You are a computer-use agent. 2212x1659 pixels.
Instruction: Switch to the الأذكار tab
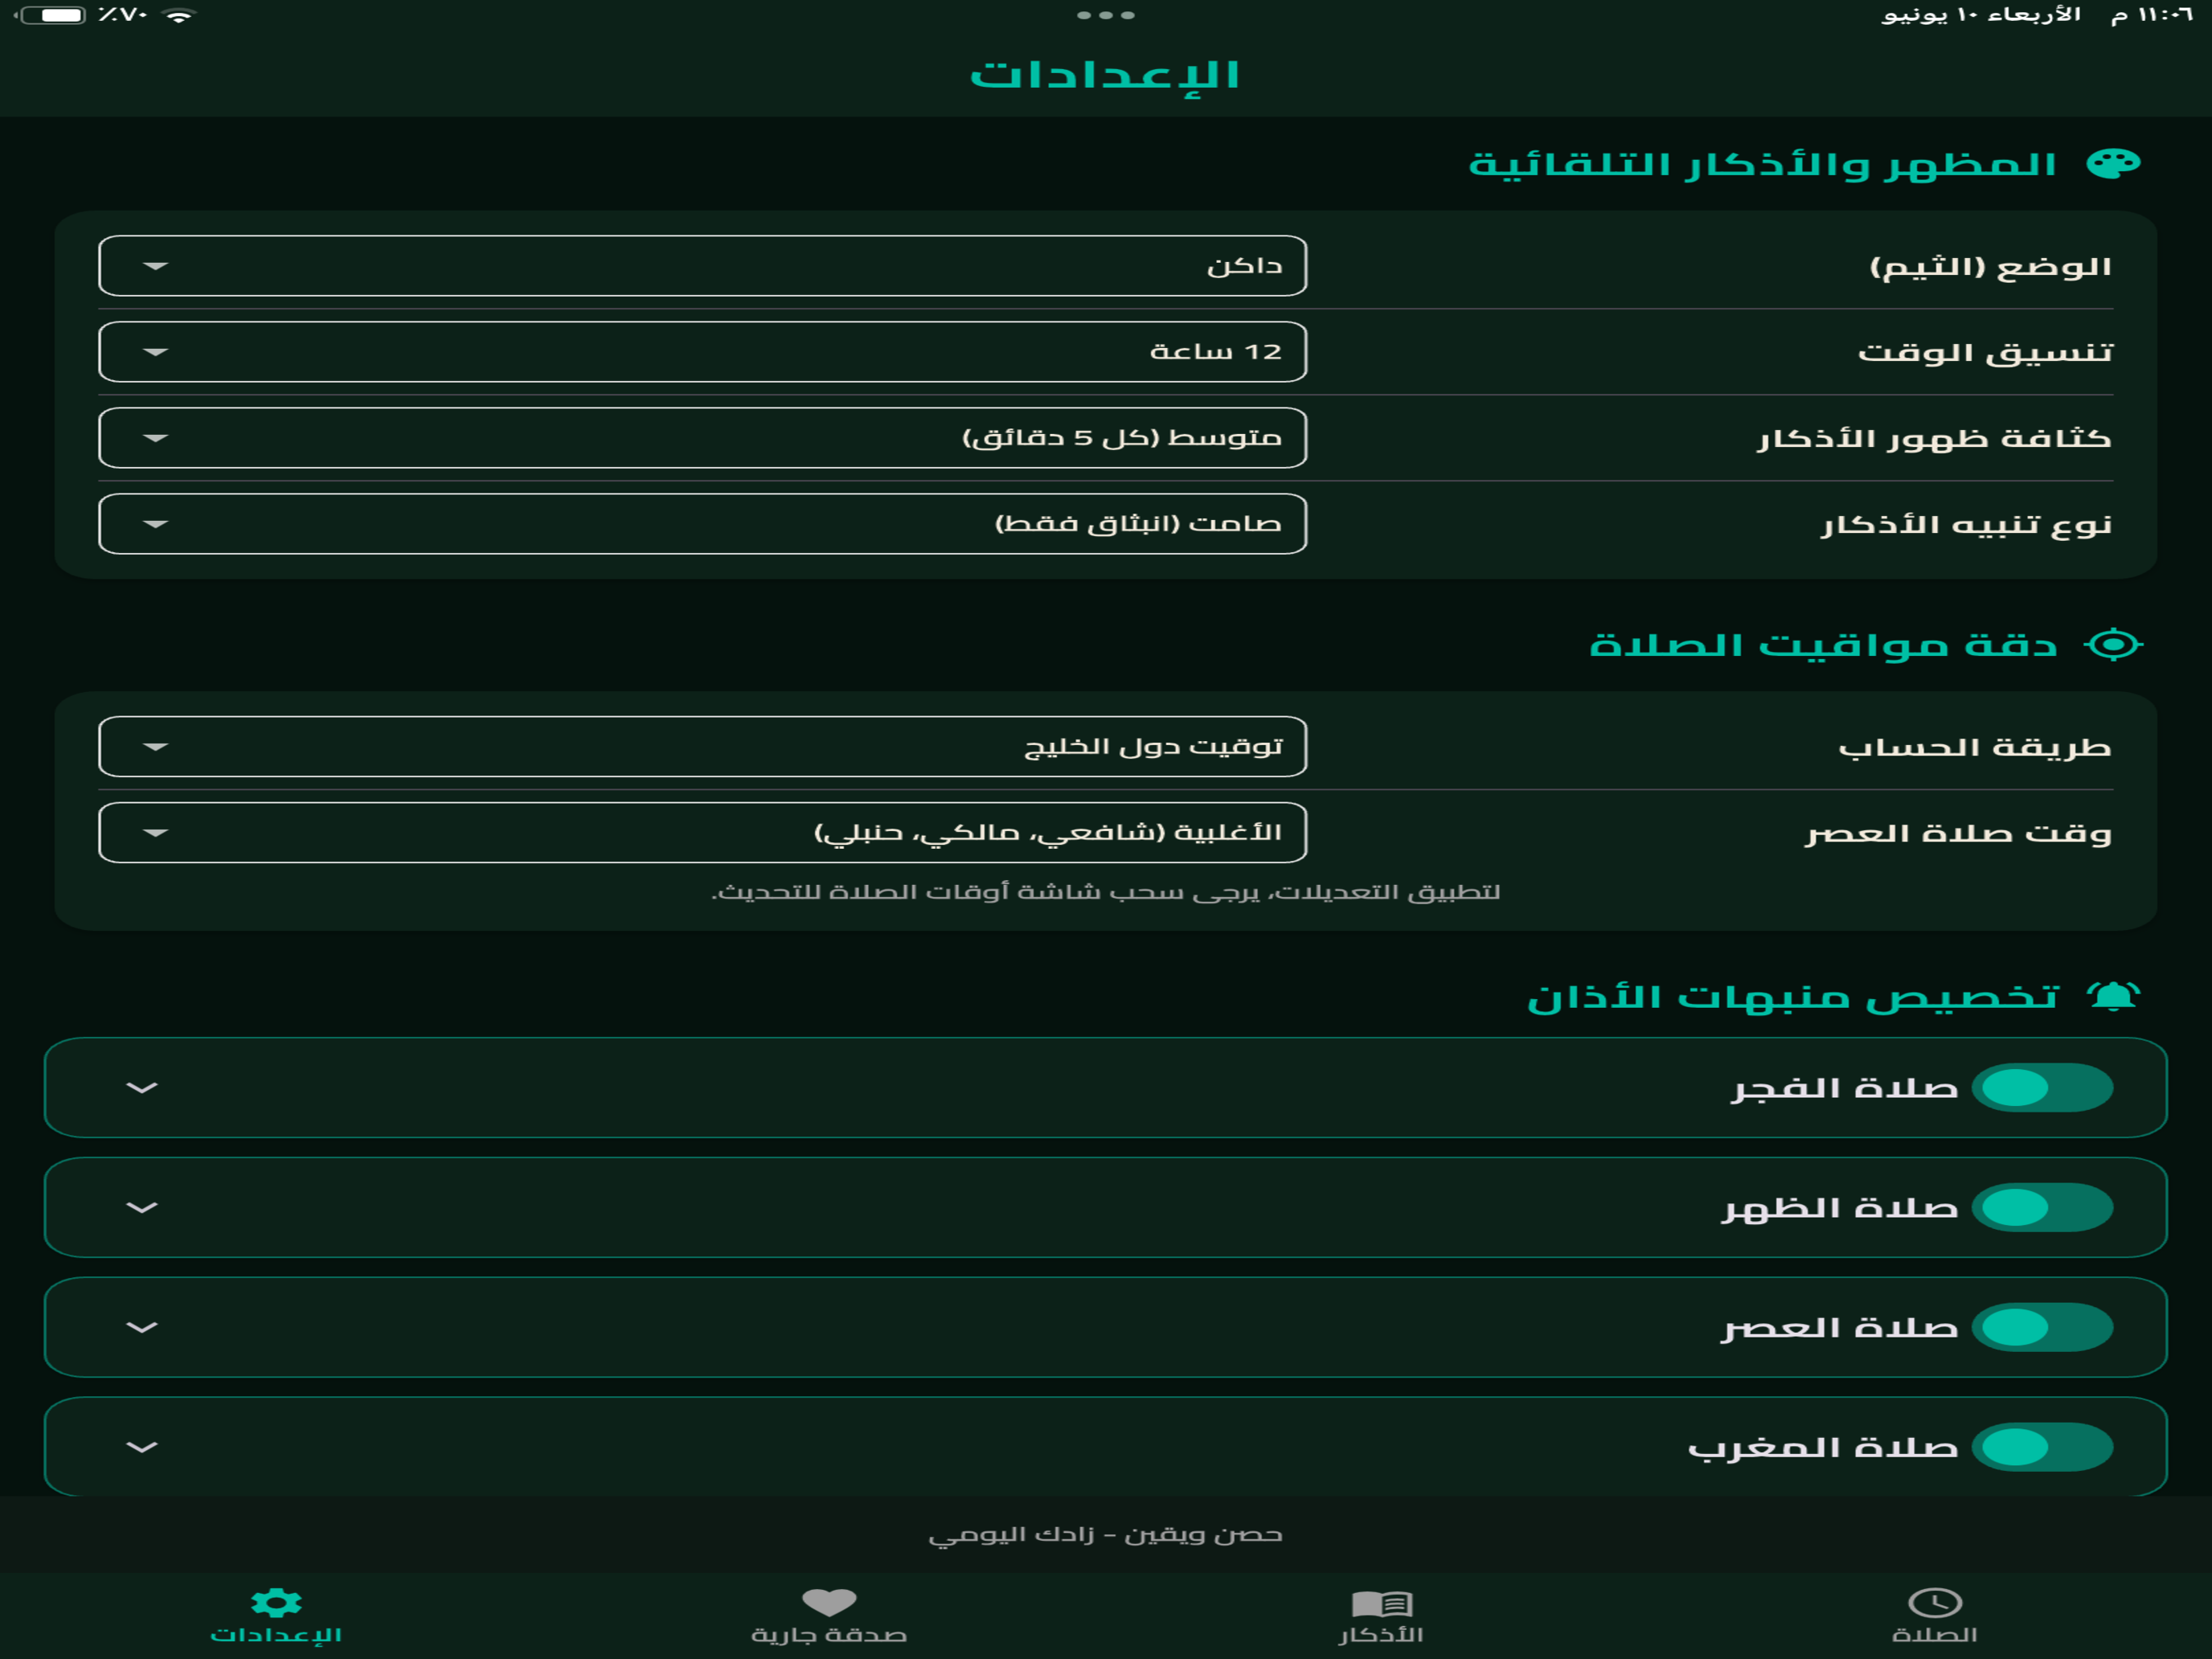(1381, 1616)
